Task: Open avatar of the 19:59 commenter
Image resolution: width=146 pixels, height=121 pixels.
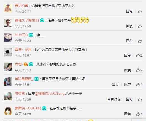Action: 8,23
